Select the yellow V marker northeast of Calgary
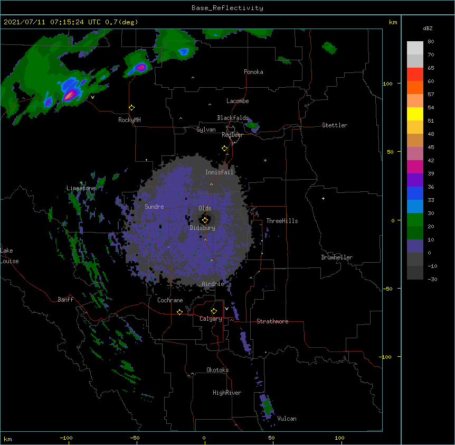Viewport: 455px width, 445px height. (x=226, y=309)
